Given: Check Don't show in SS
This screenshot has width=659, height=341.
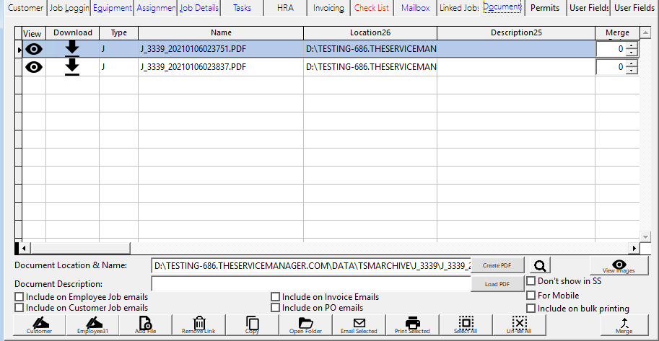Looking at the screenshot, I should pos(531,281).
